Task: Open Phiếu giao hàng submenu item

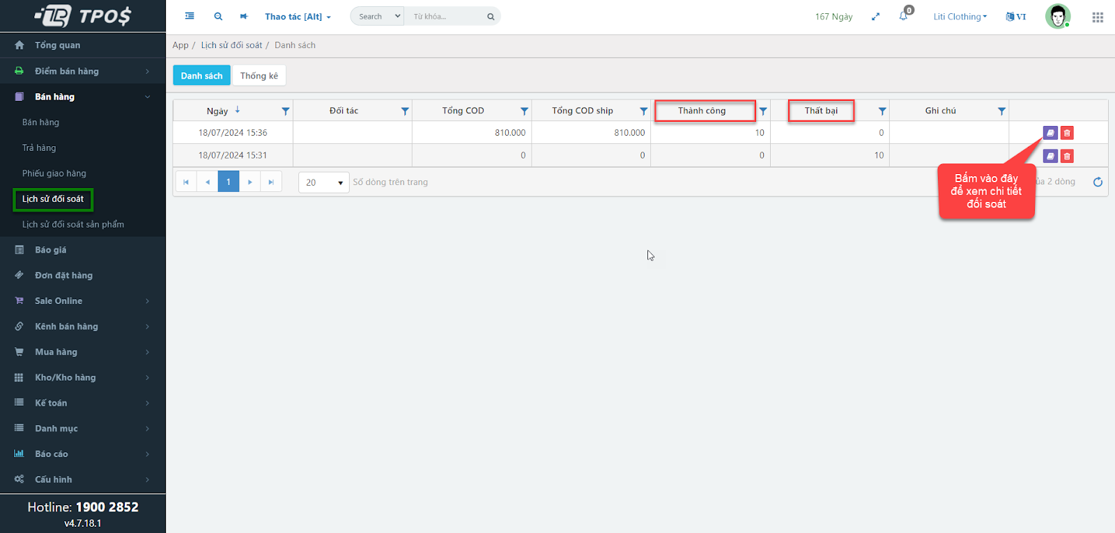Action: 54,173
